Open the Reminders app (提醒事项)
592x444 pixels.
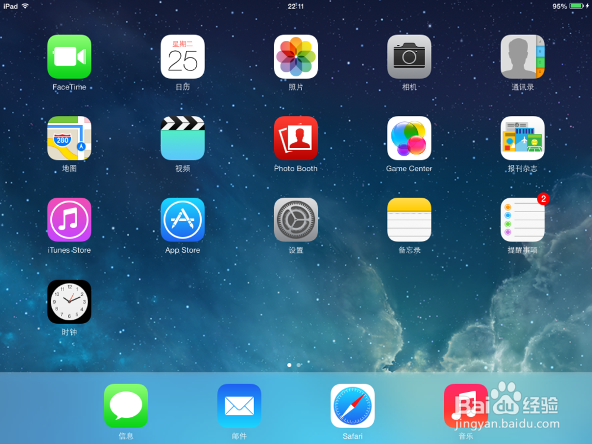tap(522, 220)
